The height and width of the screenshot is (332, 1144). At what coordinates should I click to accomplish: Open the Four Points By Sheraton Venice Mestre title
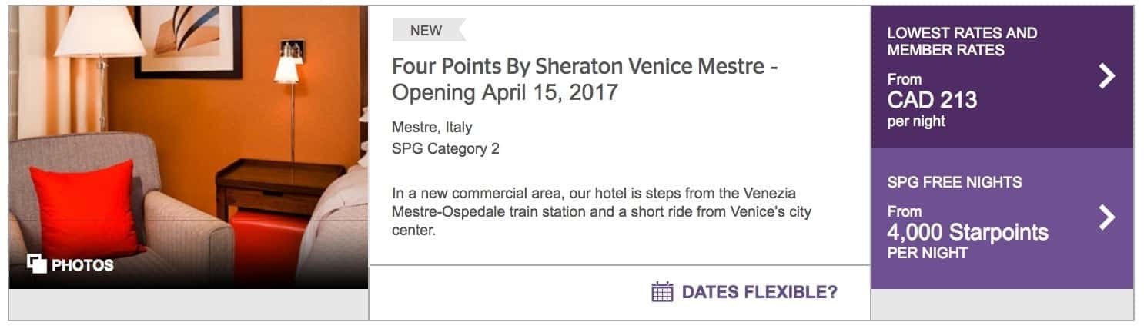(584, 79)
